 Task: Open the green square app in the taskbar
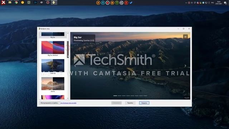29,3
